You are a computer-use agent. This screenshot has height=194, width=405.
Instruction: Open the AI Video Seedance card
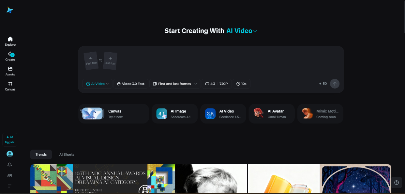pyautogui.click(x=223, y=114)
